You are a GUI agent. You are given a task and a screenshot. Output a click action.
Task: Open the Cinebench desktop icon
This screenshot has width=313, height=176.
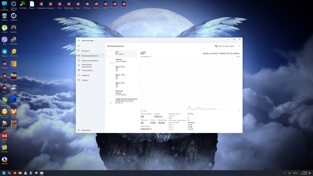tap(14, 17)
